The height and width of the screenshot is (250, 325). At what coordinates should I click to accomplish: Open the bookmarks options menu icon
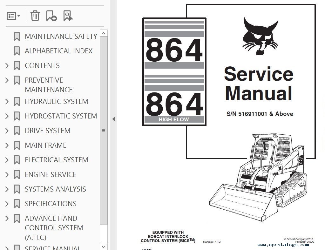[x=13, y=16]
